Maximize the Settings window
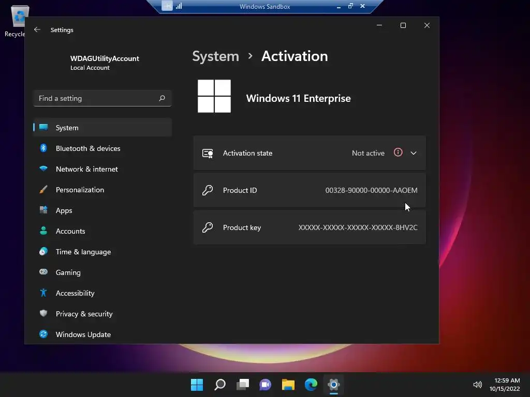 (403, 25)
